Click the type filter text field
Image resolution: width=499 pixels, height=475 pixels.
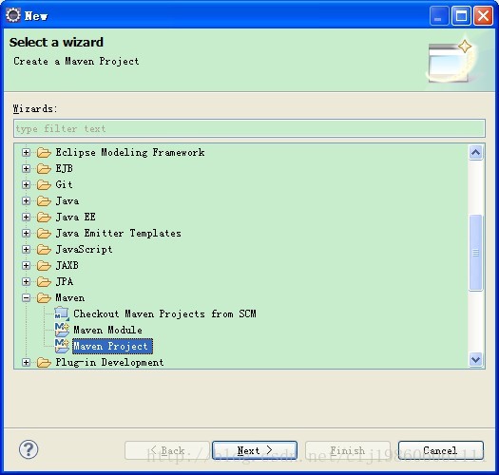click(249, 128)
